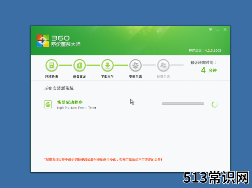Click the 环境检测 step icon
This screenshot has width=252, height=188.
(52, 65)
